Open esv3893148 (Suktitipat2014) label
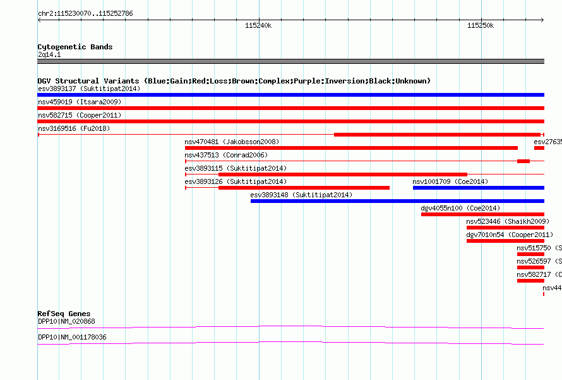 click(x=301, y=195)
